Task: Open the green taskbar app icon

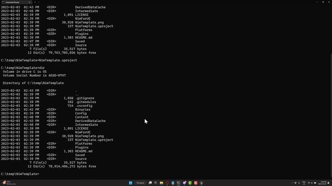Action: [190, 183]
